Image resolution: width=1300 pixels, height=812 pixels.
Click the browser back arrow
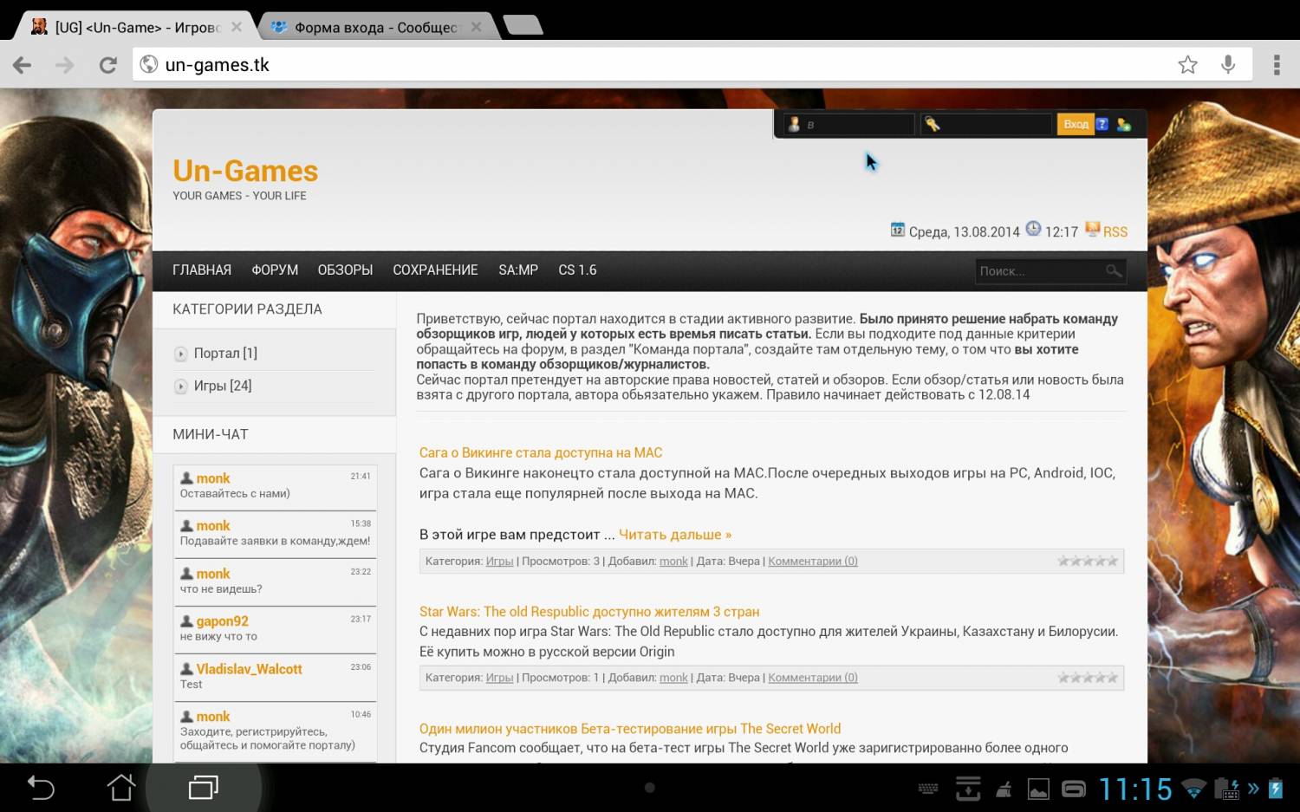23,65
